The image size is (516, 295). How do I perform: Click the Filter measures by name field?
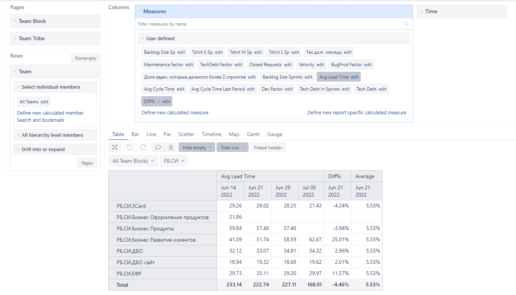226,23
